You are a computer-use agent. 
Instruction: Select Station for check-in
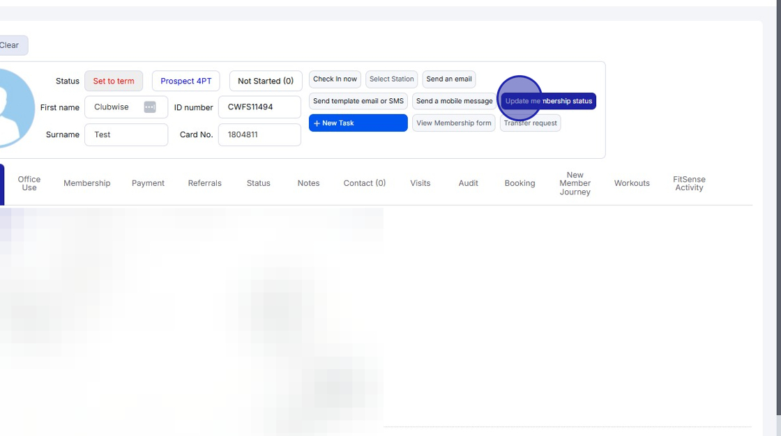391,79
